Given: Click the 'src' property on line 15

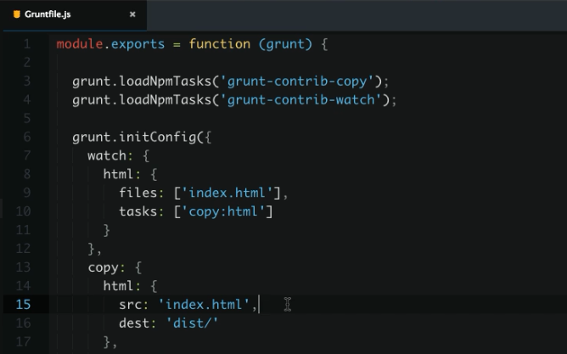Looking at the screenshot, I should click(130, 305).
